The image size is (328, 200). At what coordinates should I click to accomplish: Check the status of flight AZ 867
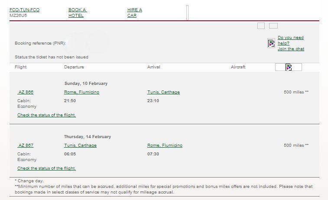(46, 168)
